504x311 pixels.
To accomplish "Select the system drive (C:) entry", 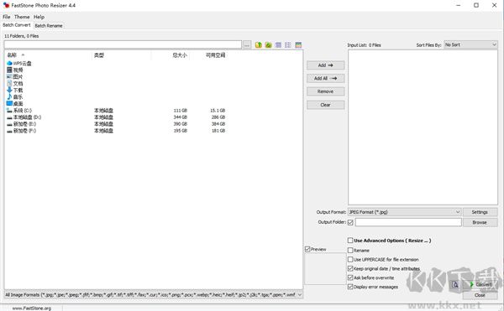I will click(19, 111).
